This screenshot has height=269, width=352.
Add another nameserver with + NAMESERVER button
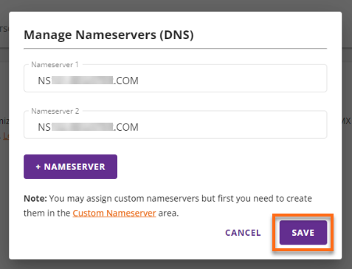[70, 166]
